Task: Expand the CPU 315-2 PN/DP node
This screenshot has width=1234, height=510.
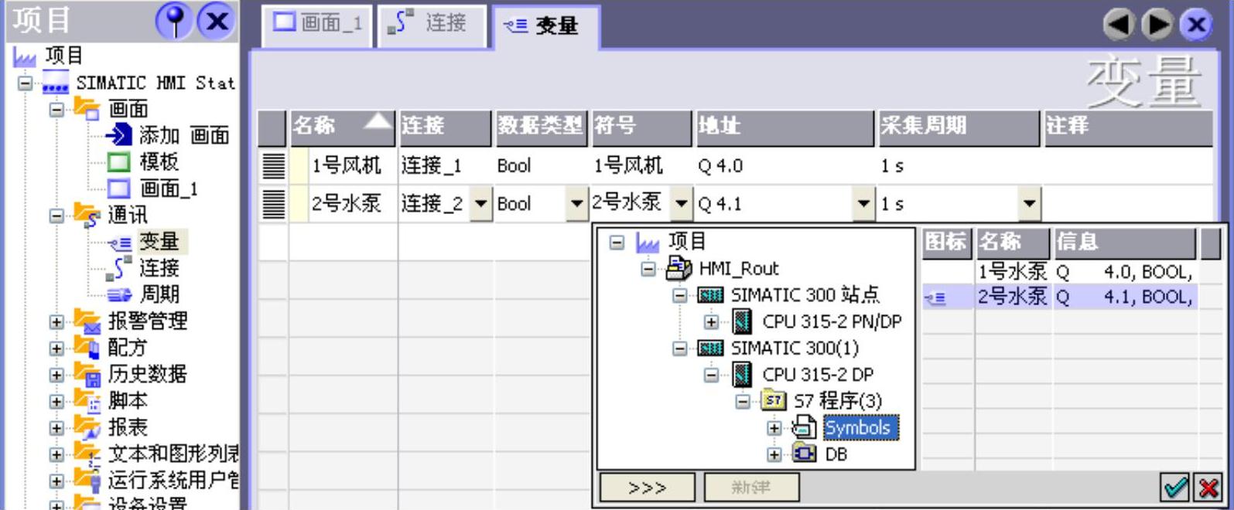Action: (x=711, y=322)
